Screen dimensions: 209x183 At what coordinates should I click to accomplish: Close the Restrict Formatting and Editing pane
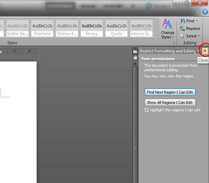click(205, 51)
